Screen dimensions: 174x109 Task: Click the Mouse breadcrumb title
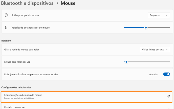68,3
